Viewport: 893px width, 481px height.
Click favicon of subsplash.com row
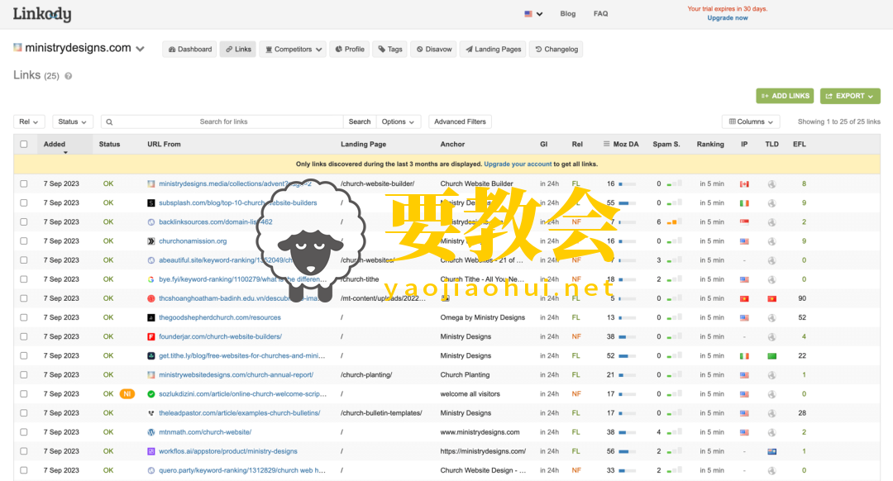coord(151,202)
